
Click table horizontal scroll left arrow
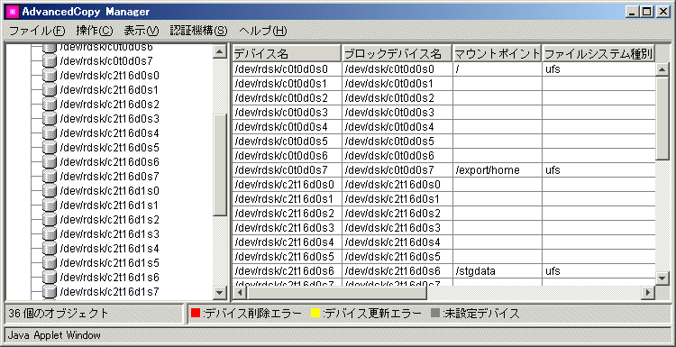240,293
